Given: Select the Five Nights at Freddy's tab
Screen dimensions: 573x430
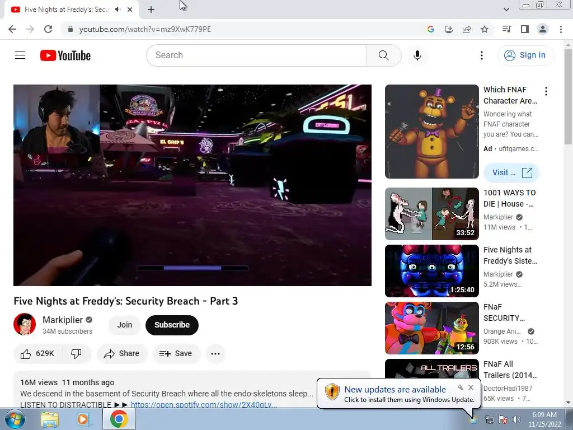Looking at the screenshot, I should [x=66, y=10].
